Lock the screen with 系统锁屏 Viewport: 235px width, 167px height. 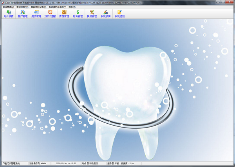[x=106, y=14]
